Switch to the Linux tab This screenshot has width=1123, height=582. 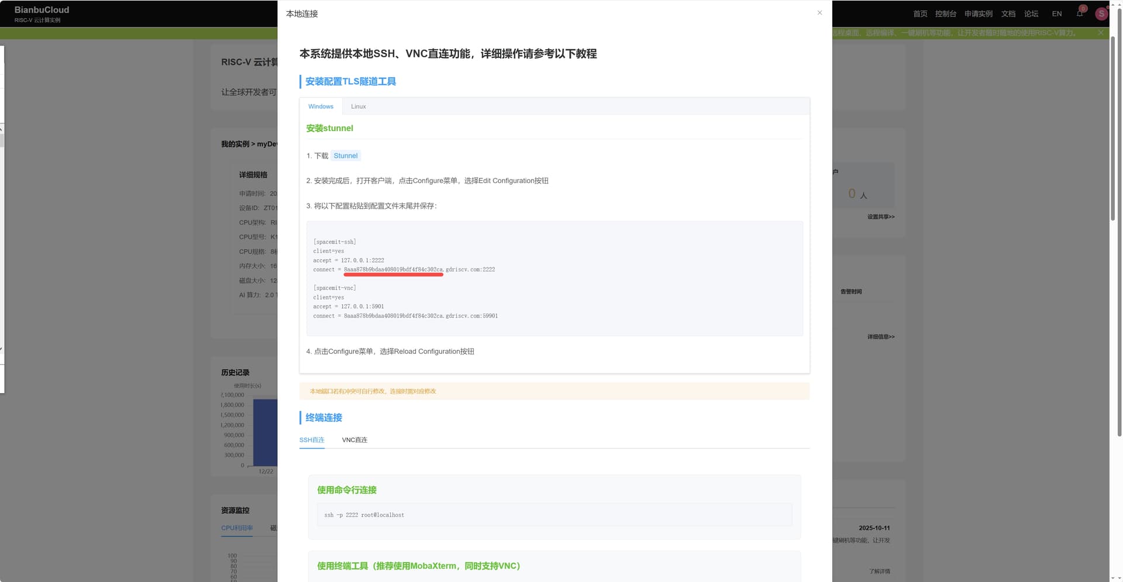(358, 106)
